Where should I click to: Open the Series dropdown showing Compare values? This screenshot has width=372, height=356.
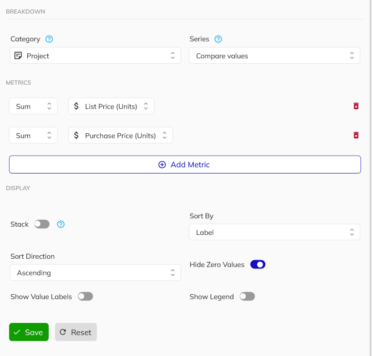click(x=275, y=55)
